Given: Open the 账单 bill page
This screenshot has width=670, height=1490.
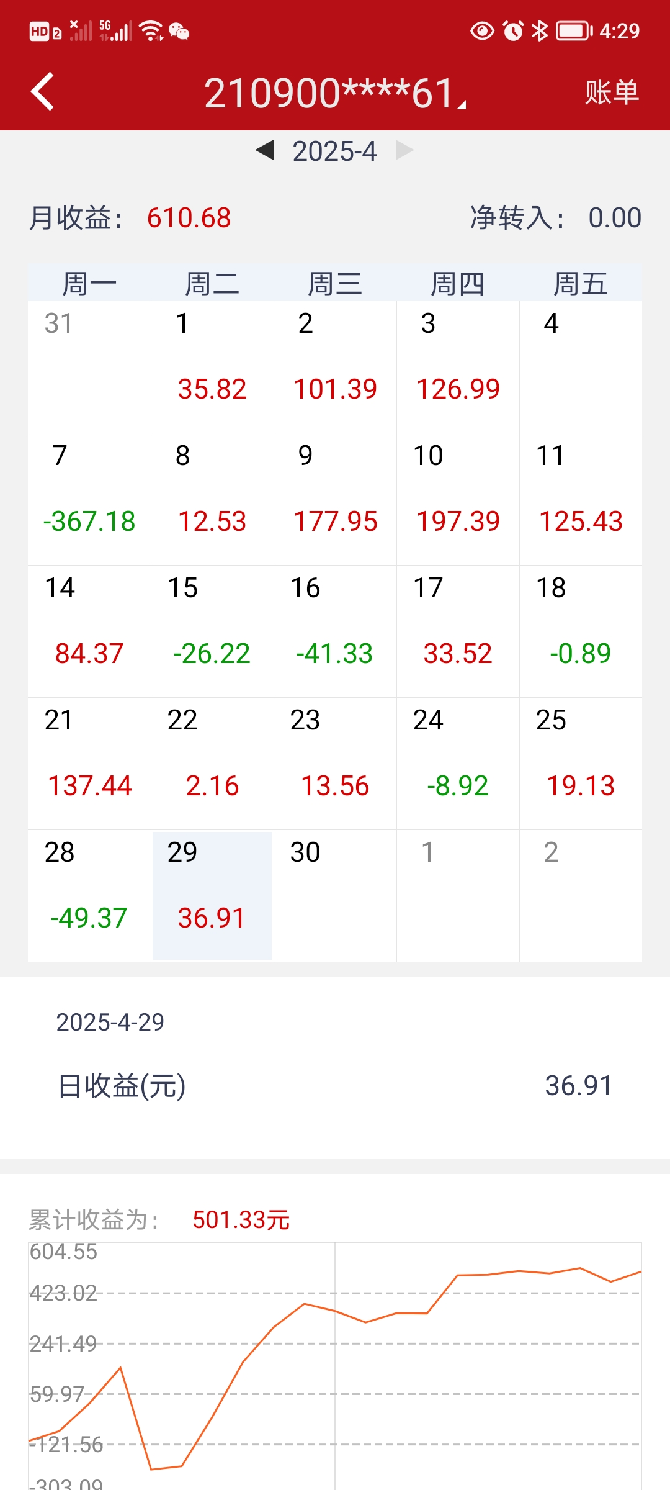Looking at the screenshot, I should point(612,93).
